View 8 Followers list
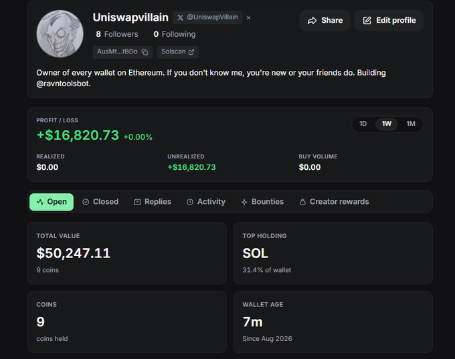Image resolution: width=455 pixels, height=359 pixels. pyautogui.click(x=117, y=34)
